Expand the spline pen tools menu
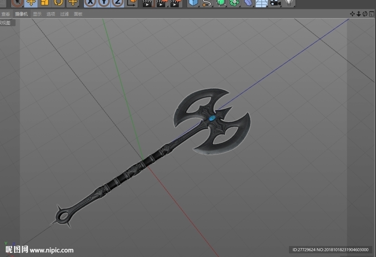Screen dimensions: 376x257 click(207, 3)
